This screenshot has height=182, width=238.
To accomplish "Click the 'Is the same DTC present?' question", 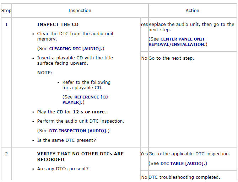I will 66,140.
